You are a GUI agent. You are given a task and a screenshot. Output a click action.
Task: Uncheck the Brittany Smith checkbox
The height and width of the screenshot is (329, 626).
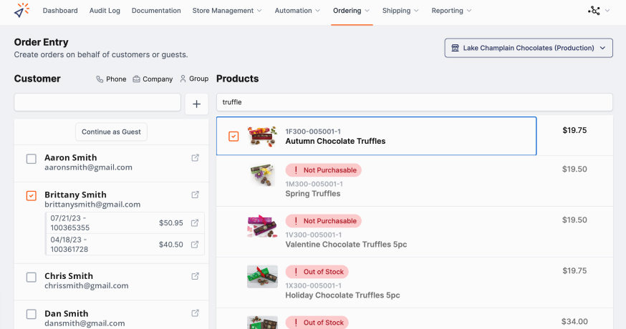[x=32, y=196]
